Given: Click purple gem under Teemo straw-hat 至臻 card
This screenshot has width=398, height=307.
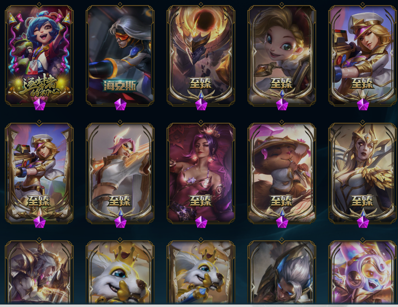Looking at the screenshot, I should (x=282, y=222).
